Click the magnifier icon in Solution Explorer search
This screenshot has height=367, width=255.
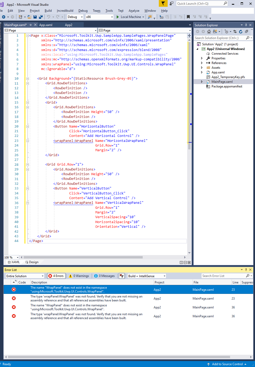coord(248,38)
